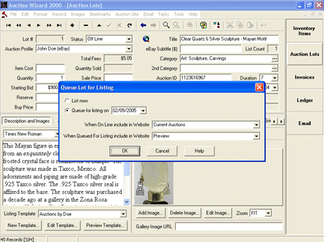
Task: Open the Listing Template dropdown
Action: [123, 214]
